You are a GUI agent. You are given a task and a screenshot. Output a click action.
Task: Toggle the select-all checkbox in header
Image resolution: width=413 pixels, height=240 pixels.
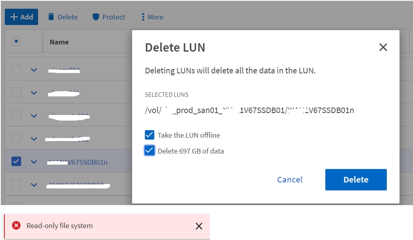tap(16, 42)
